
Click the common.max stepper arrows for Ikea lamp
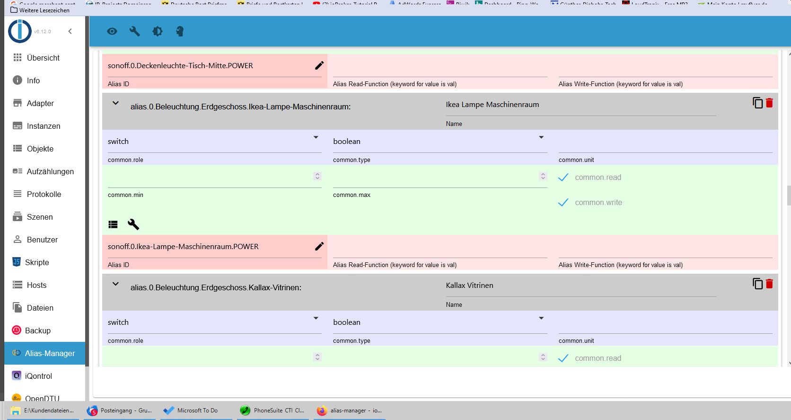(543, 176)
